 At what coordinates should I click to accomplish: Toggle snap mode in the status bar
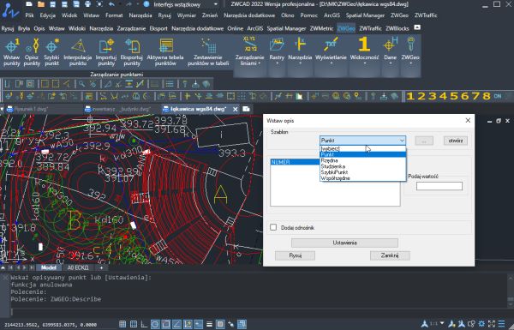coord(123,324)
